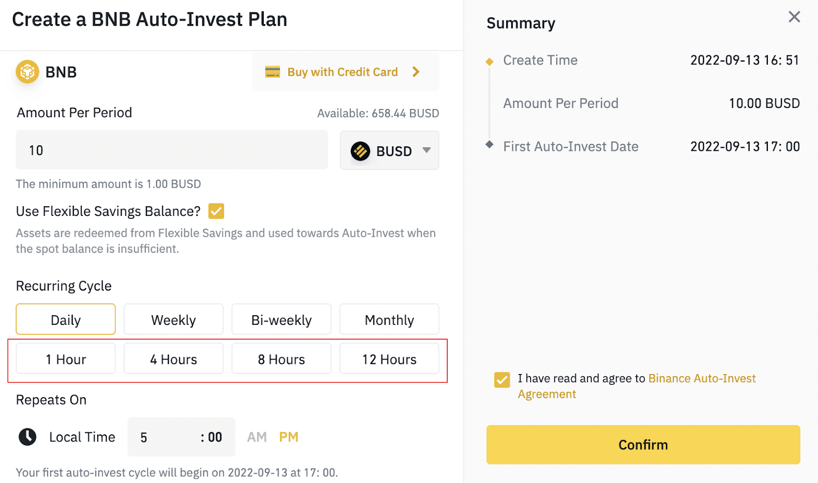The image size is (818, 483).
Task: Close the Summary panel with X
Action: tap(794, 17)
